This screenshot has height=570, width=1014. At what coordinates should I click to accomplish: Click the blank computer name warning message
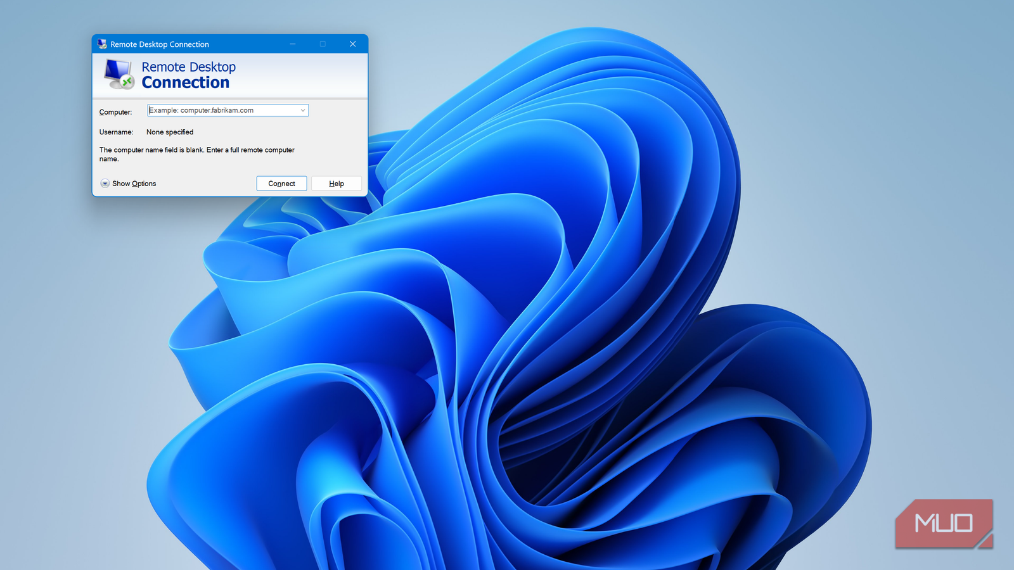197,155
